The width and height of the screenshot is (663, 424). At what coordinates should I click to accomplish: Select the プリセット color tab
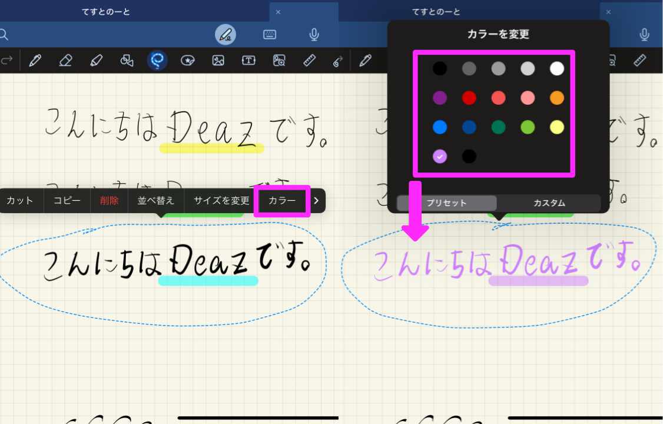(446, 203)
